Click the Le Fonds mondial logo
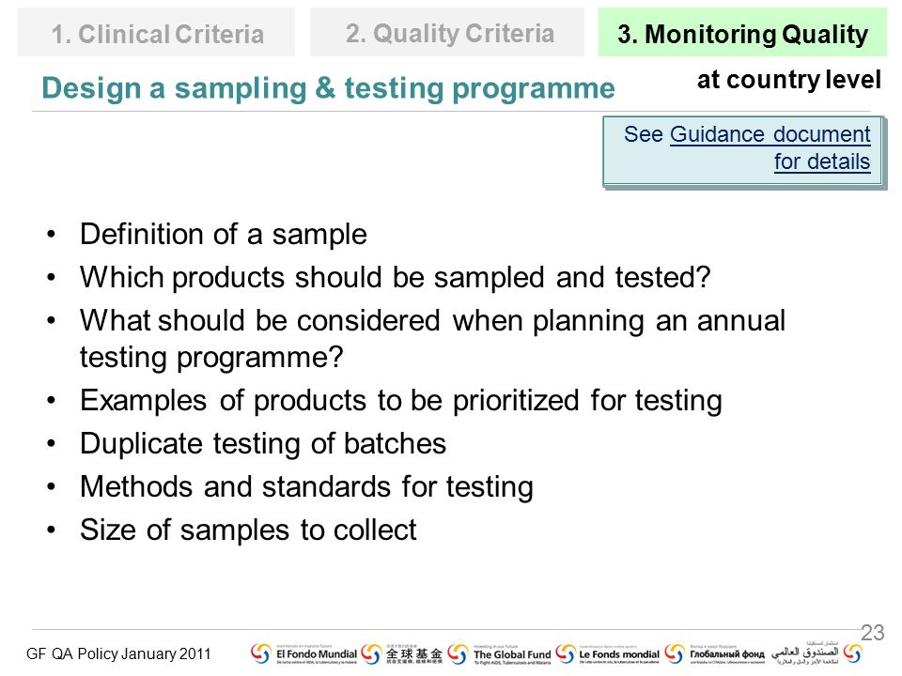This screenshot has width=902, height=676. point(618,654)
